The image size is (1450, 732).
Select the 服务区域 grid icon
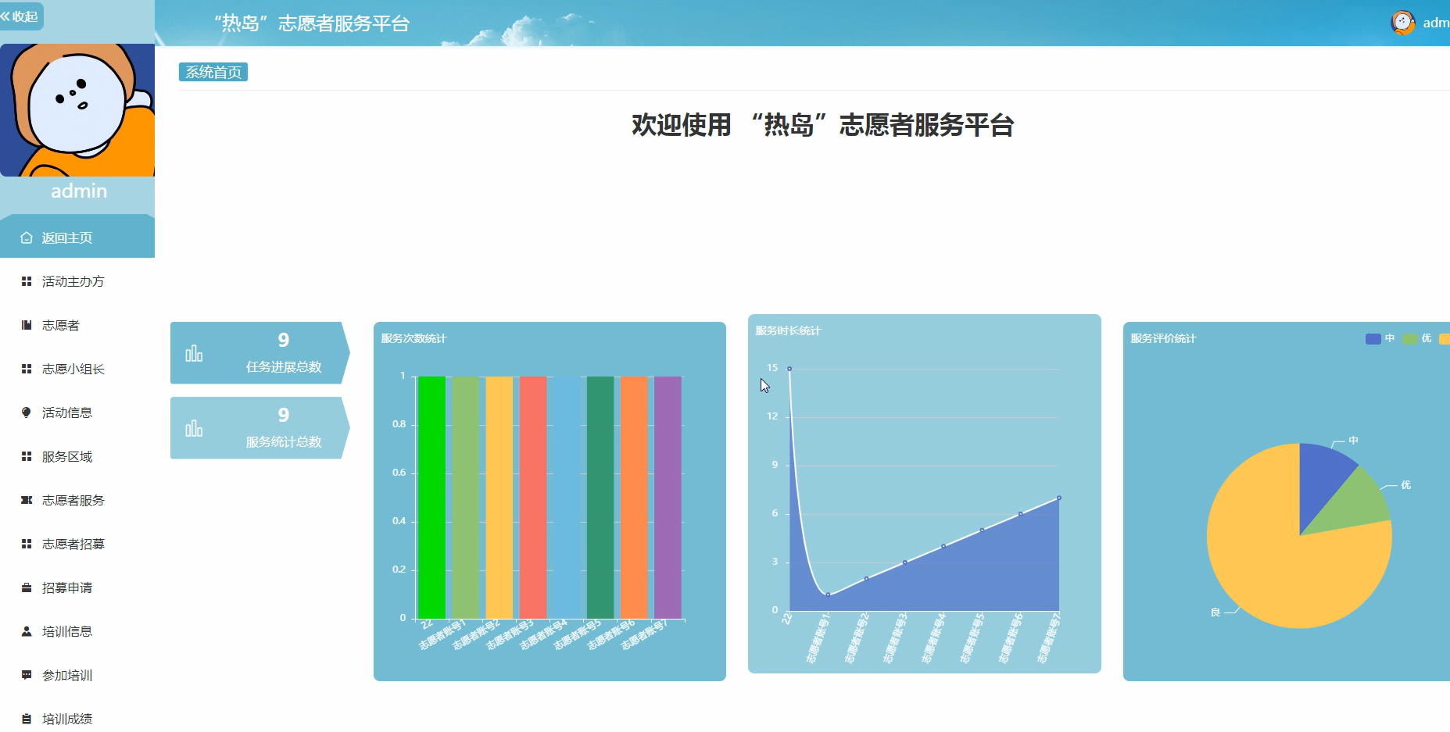point(25,456)
